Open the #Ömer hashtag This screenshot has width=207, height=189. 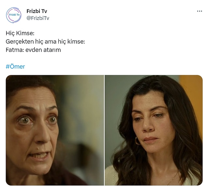pyautogui.click(x=15, y=66)
